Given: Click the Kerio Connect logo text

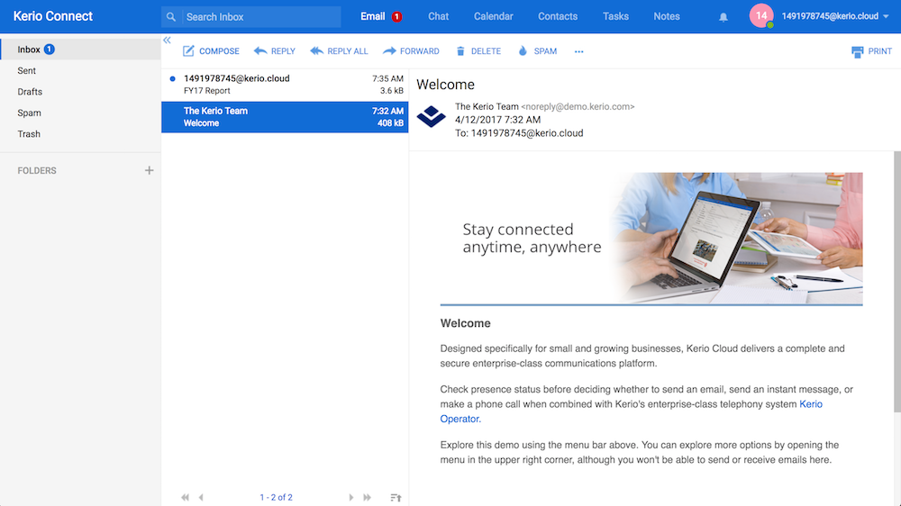Looking at the screenshot, I should tap(53, 16).
